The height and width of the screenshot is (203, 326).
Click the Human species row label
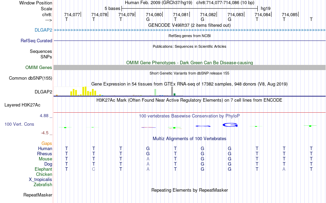coord(45,148)
